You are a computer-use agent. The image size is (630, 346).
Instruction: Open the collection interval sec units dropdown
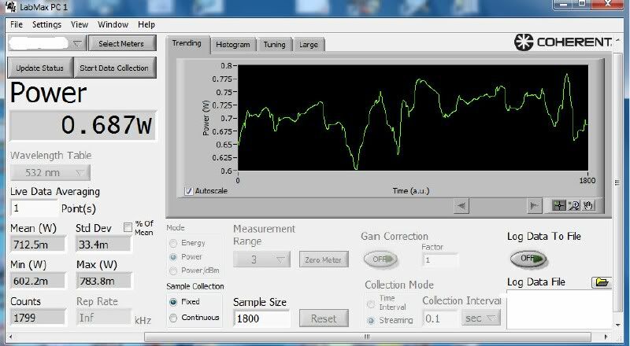[480, 318]
